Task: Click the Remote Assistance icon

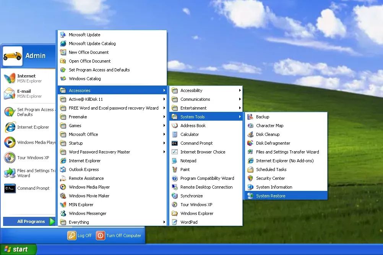Action: [63, 178]
